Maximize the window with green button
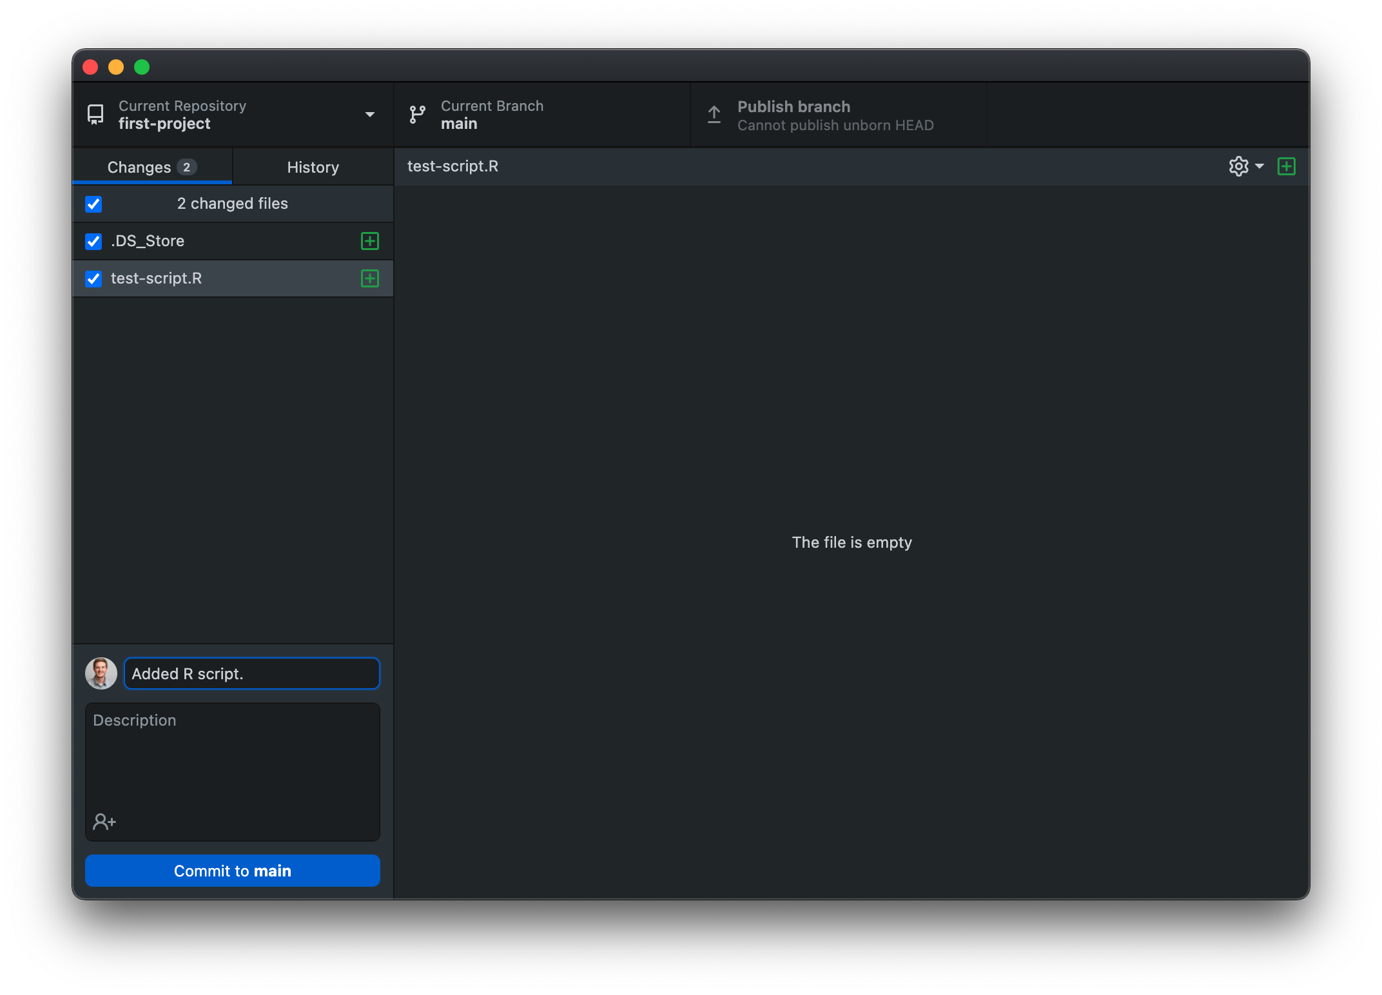The height and width of the screenshot is (995, 1382). tap(142, 67)
